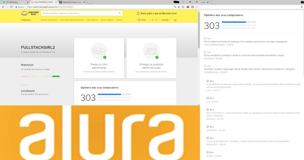Click the Alura logo image

[100, 133]
